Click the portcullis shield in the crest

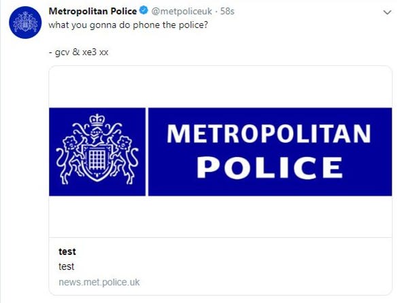tap(97, 160)
